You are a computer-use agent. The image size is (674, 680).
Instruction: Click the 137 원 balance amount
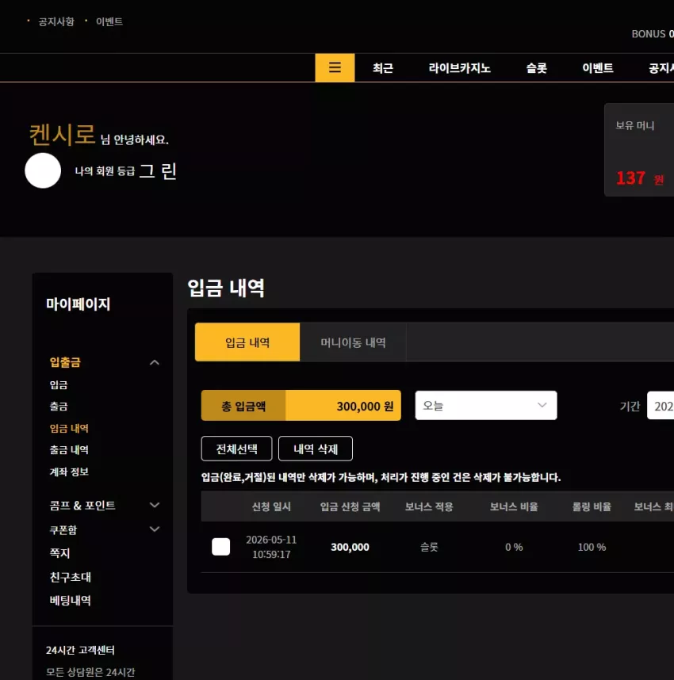(x=640, y=178)
